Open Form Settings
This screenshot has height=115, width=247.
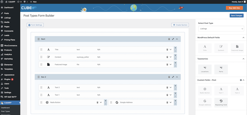pyautogui.click(x=35, y=25)
